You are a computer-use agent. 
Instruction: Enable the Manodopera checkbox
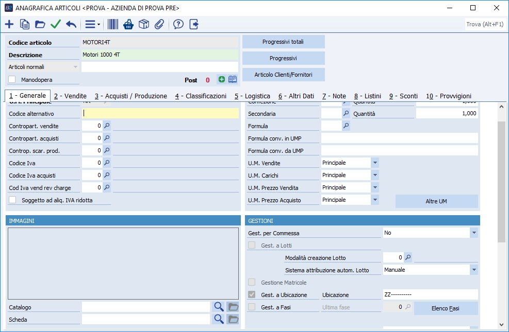(x=12, y=80)
